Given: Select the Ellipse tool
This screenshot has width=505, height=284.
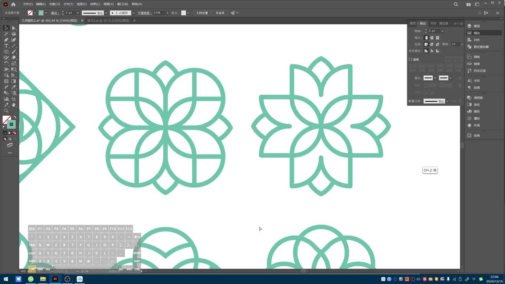Looking at the screenshot, I should click(x=6, y=52).
